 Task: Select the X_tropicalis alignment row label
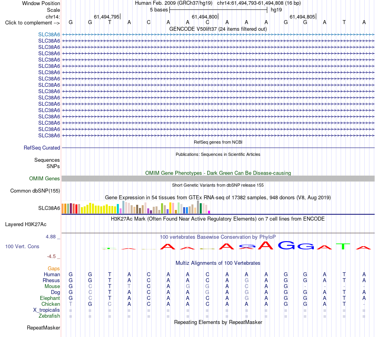tap(47, 310)
